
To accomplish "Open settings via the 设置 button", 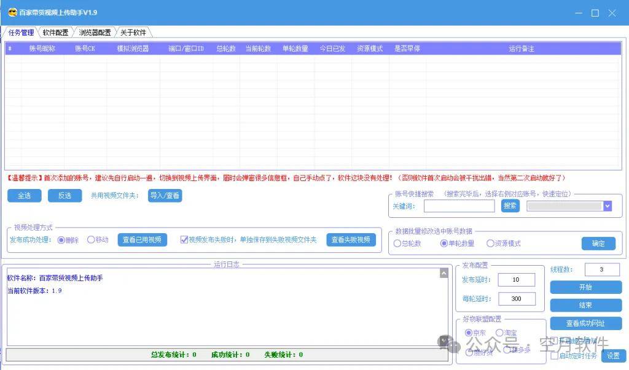I will tap(613, 355).
